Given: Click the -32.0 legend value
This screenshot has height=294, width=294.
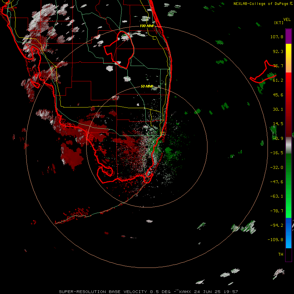Looking at the screenshot, I should (277, 168).
